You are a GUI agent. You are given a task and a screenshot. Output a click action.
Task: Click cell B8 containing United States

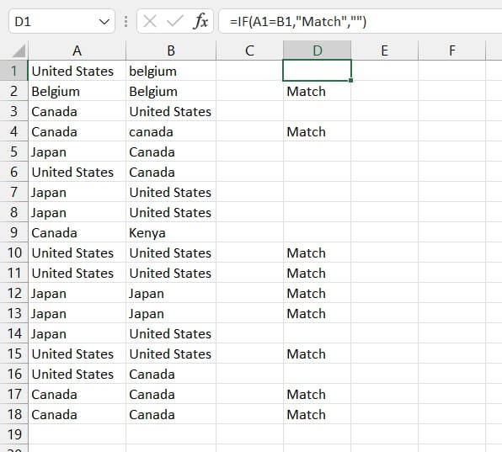point(171,212)
